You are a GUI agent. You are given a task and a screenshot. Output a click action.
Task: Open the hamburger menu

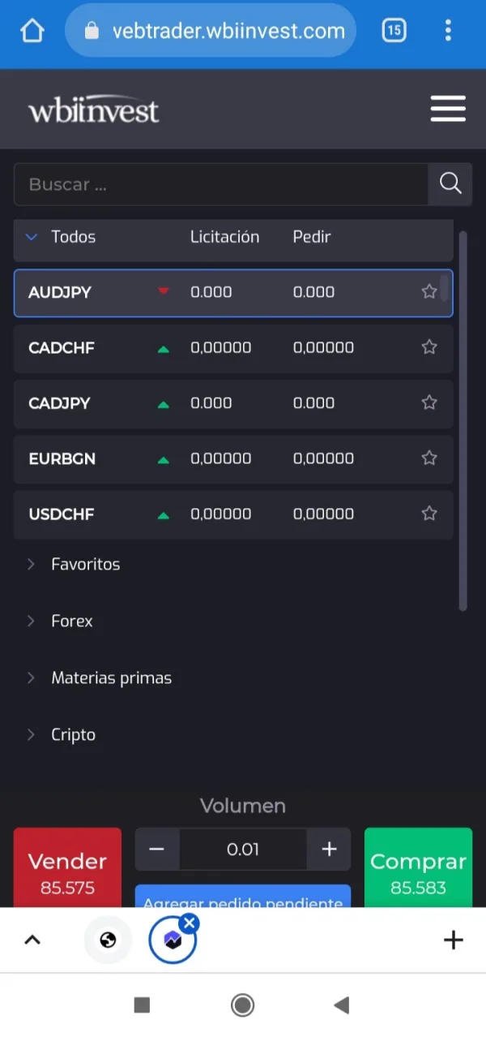pyautogui.click(x=447, y=109)
